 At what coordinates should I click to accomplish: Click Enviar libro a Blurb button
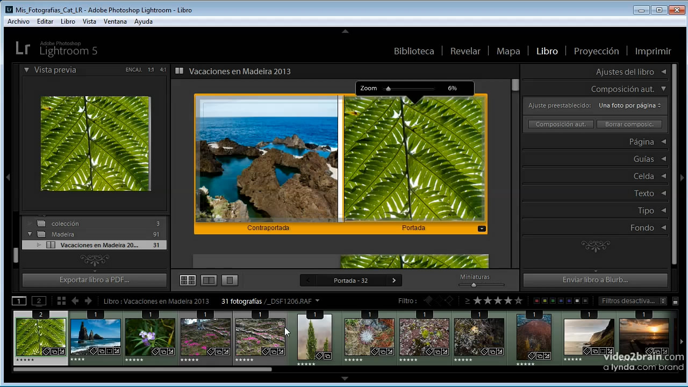point(596,279)
